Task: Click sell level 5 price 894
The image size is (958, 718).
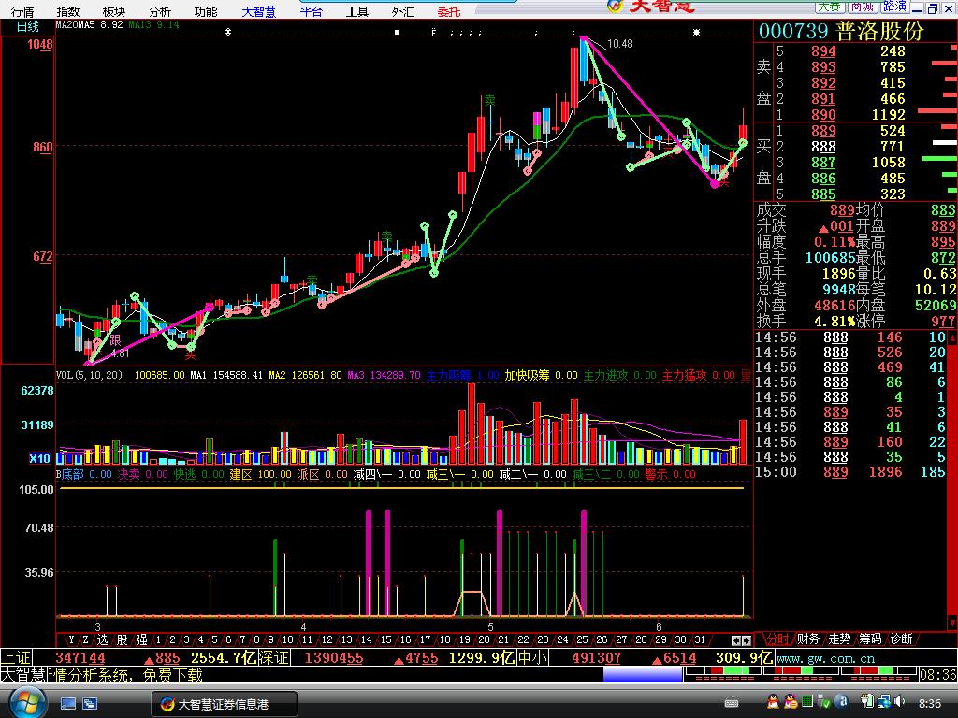Action: (823, 51)
